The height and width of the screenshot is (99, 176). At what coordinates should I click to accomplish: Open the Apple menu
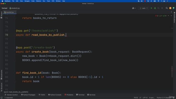click(x=2, y=1)
